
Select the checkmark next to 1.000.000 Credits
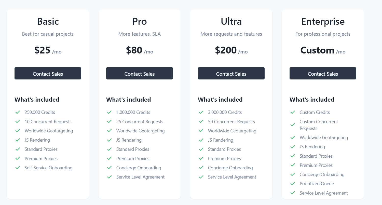[110, 112]
